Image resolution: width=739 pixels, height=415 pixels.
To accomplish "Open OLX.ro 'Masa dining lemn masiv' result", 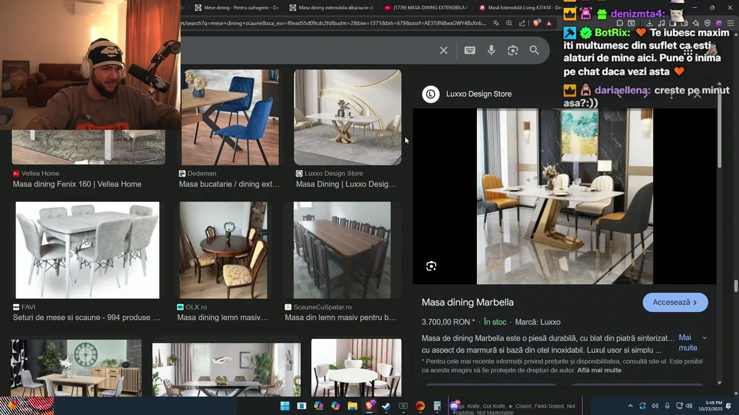I will pyautogui.click(x=222, y=317).
